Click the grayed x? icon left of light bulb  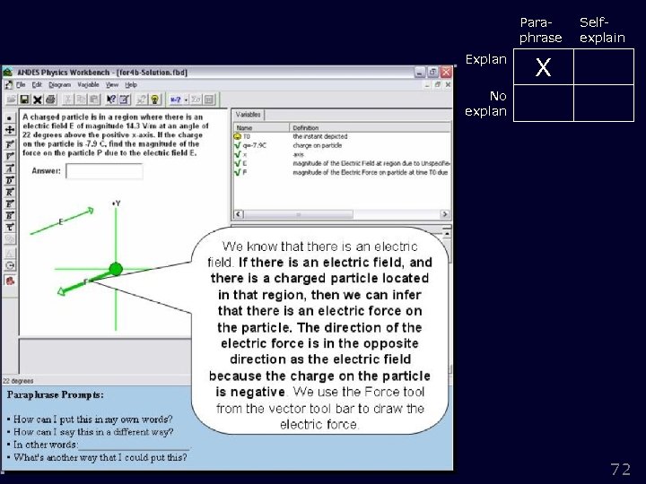pos(142,99)
